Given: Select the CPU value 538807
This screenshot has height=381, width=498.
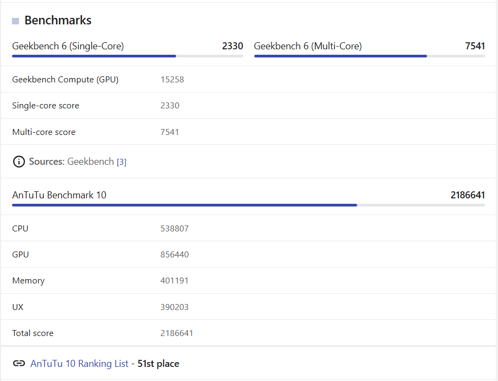Looking at the screenshot, I should point(174,229).
